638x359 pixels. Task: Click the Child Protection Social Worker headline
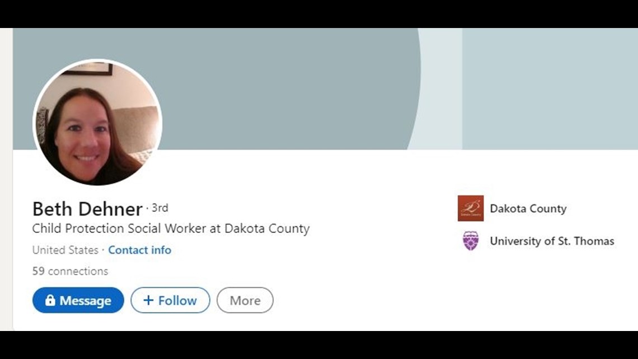(x=171, y=229)
